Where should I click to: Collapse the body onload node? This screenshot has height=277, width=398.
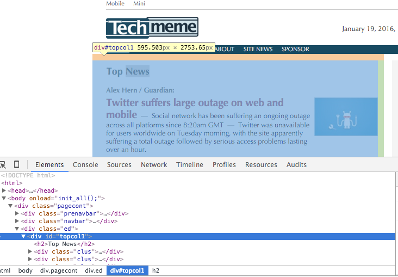(4, 198)
